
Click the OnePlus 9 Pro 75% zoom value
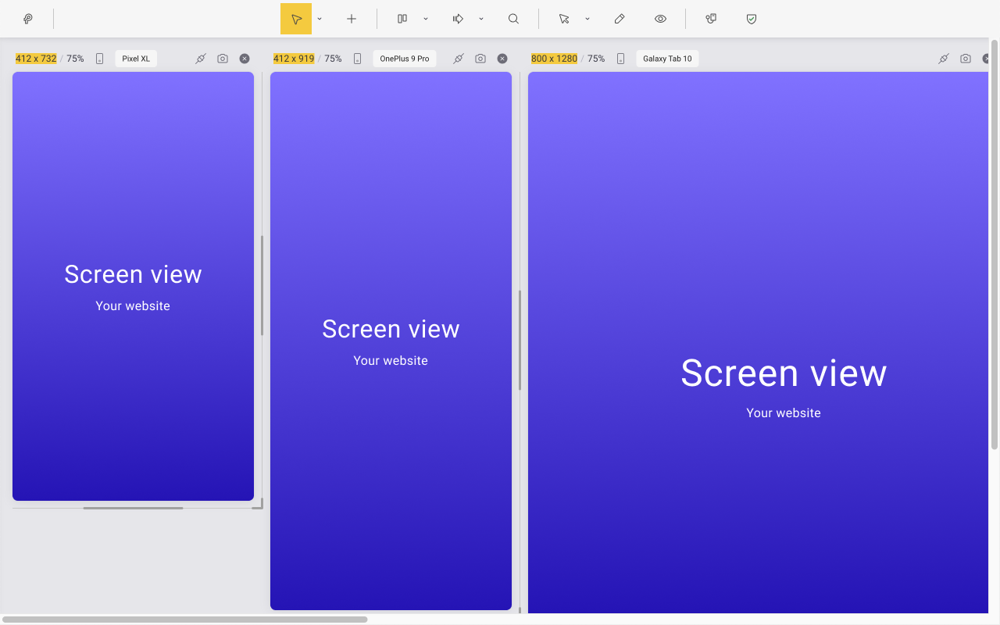333,59
